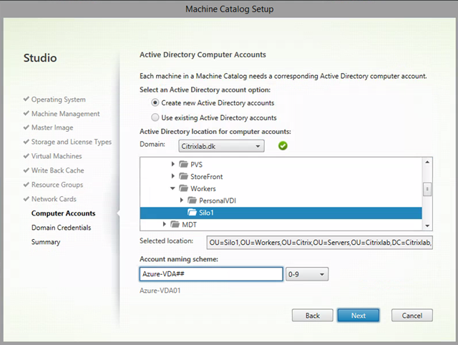The width and height of the screenshot is (458, 345).
Task: Click the Cancel button
Action: pyautogui.click(x=412, y=316)
